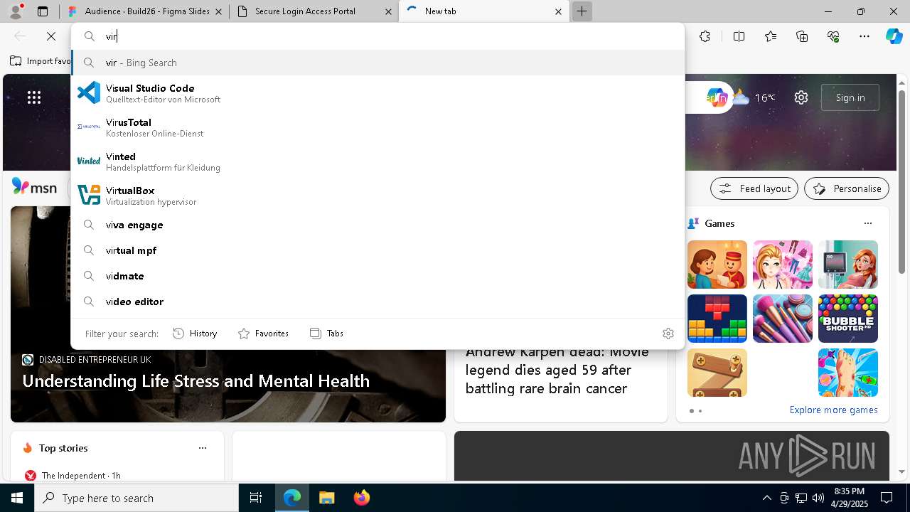This screenshot has height=512, width=910.
Task: Open the block puzzle game thumbnail
Action: [x=717, y=319]
